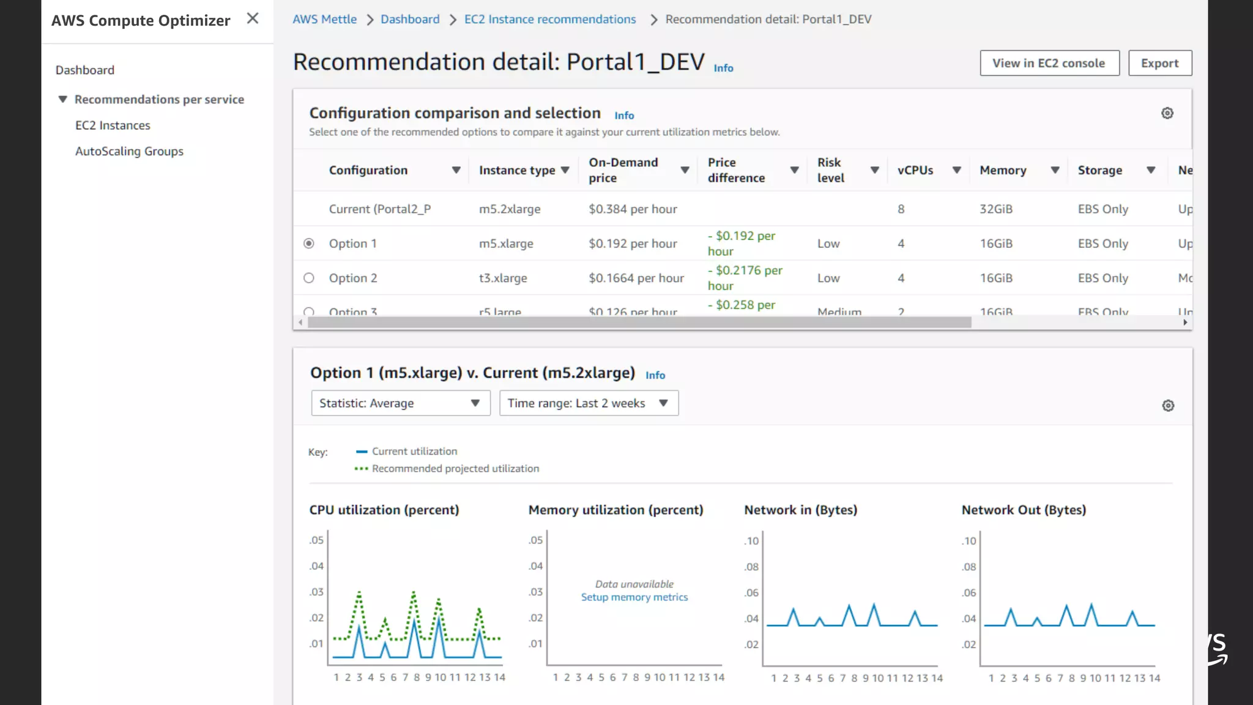Open the Statistic: Average dropdown
The height and width of the screenshot is (705, 1253).
coord(401,403)
